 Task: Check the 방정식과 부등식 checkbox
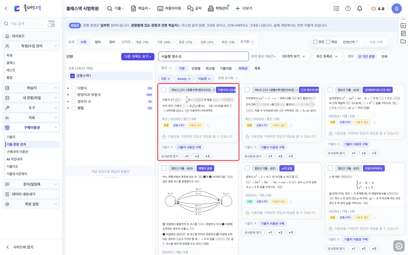pyautogui.click(x=74, y=95)
